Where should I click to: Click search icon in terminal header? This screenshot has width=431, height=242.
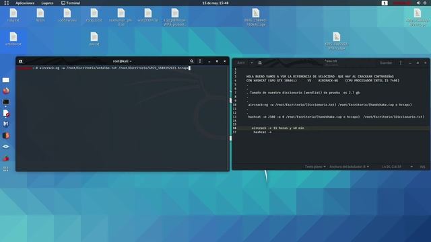pos(191,61)
